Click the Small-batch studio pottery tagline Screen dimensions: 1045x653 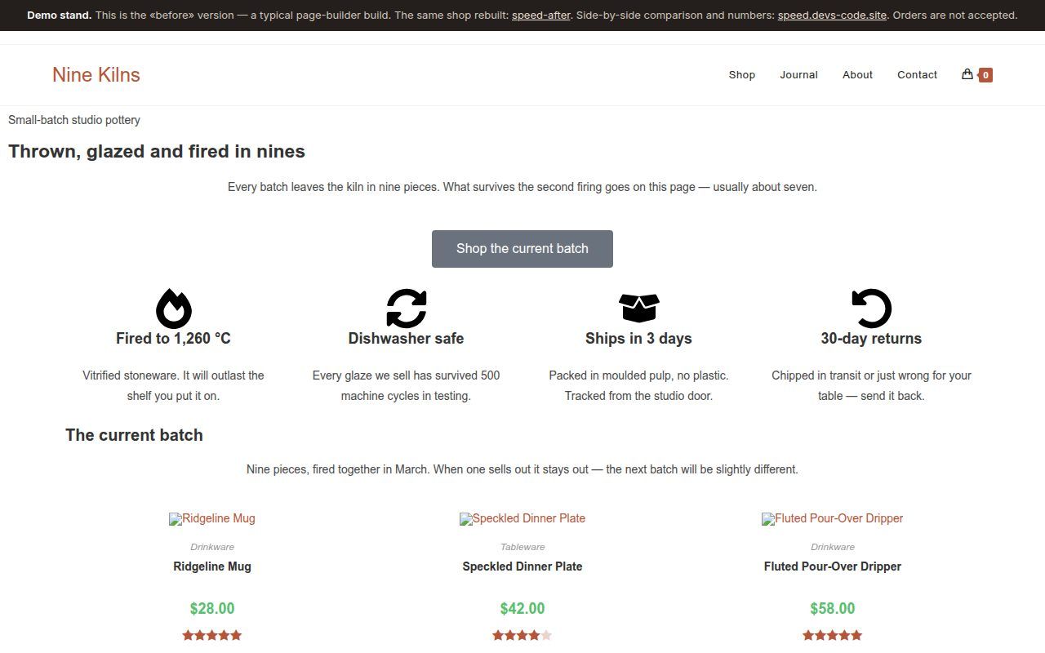[x=74, y=120]
